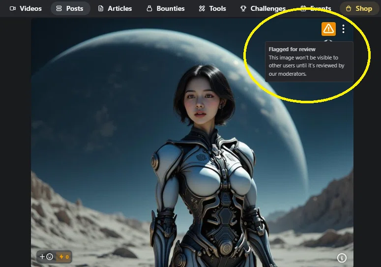Click the Shop bag icon
The width and height of the screenshot is (381, 267).
tap(349, 8)
